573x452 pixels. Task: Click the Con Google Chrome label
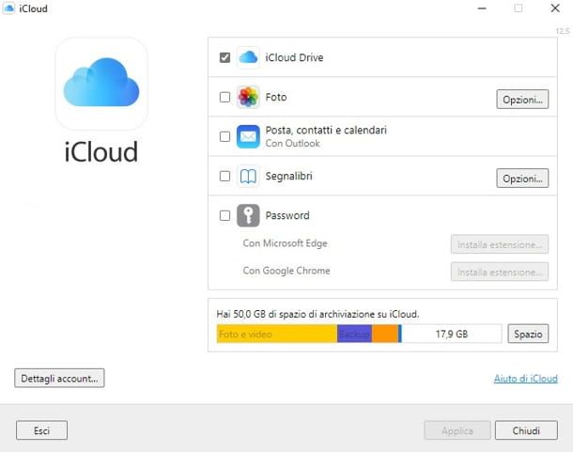[x=286, y=271]
